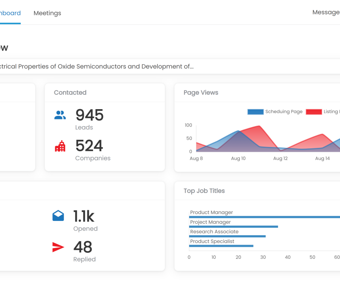The image size is (340, 285).
Task: Switch to the Meetings tab
Action: [47, 13]
